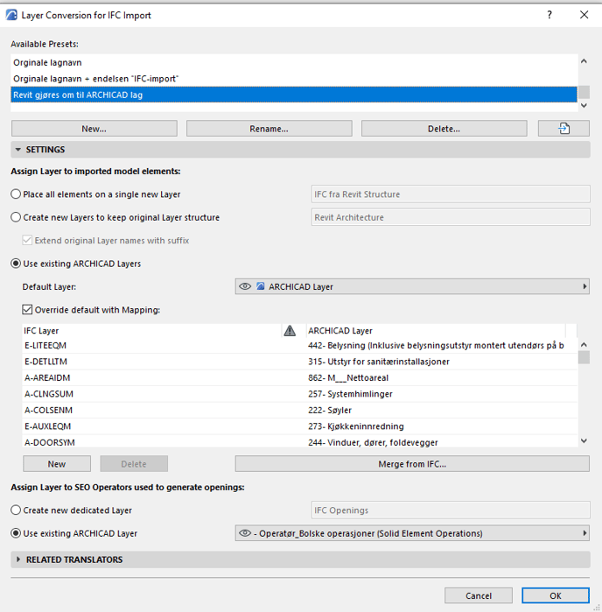Click the eye icon in Default Layer field
This screenshot has width=602, height=612.
[245, 286]
